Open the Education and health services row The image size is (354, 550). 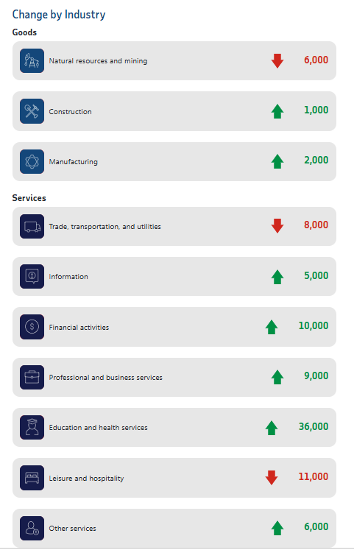click(x=174, y=427)
